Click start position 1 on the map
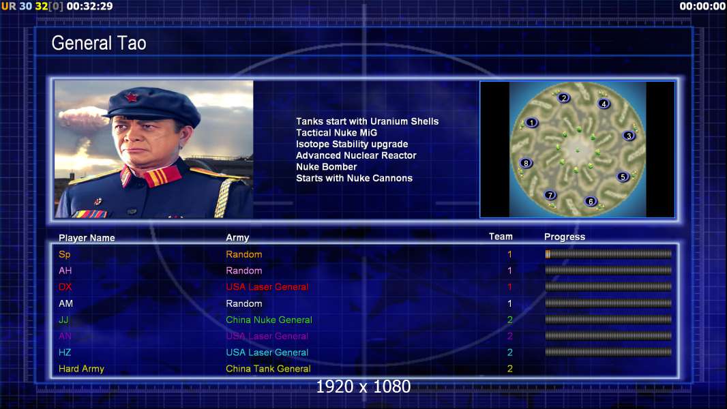 click(x=531, y=123)
